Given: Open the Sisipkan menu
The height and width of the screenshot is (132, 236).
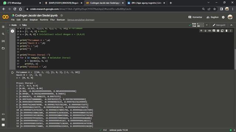Looking at the screenshot, I should pyautogui.click(x=34, y=20).
